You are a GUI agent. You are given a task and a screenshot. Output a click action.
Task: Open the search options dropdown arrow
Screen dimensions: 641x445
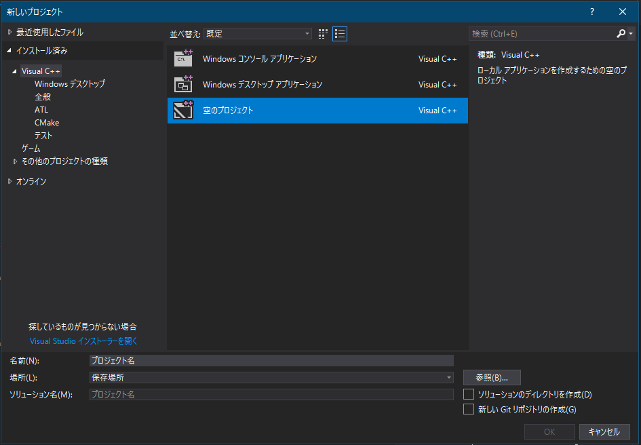coord(632,33)
